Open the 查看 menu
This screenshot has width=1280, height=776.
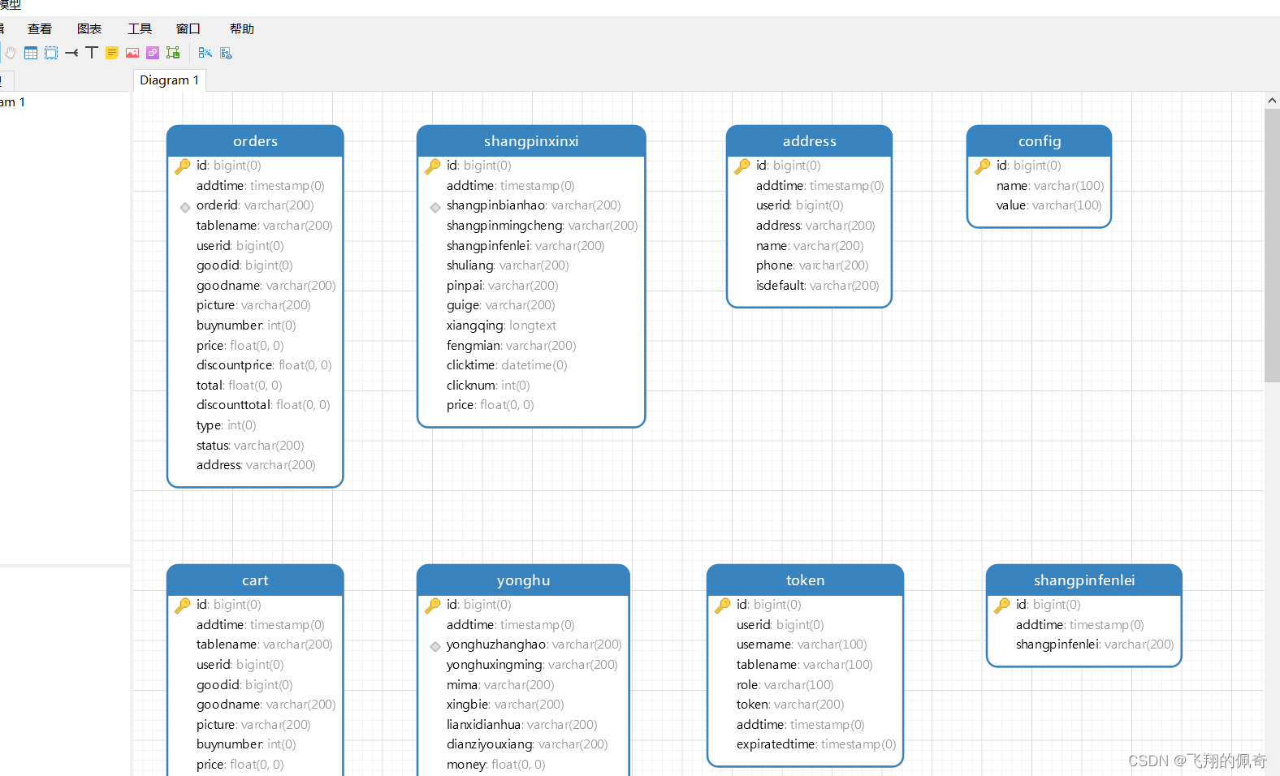(x=40, y=29)
